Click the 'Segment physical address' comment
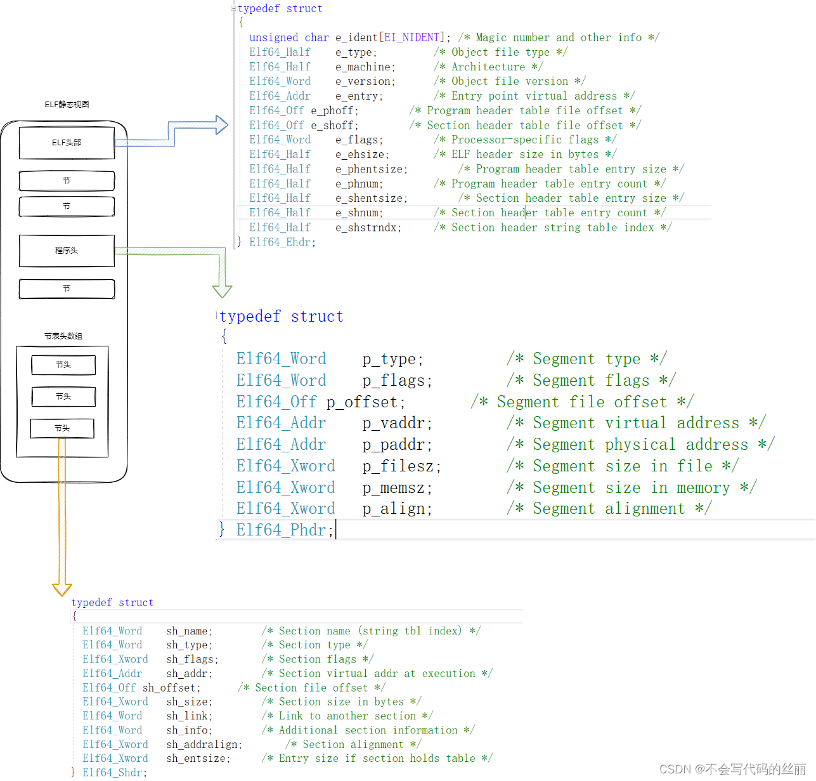 point(640,445)
